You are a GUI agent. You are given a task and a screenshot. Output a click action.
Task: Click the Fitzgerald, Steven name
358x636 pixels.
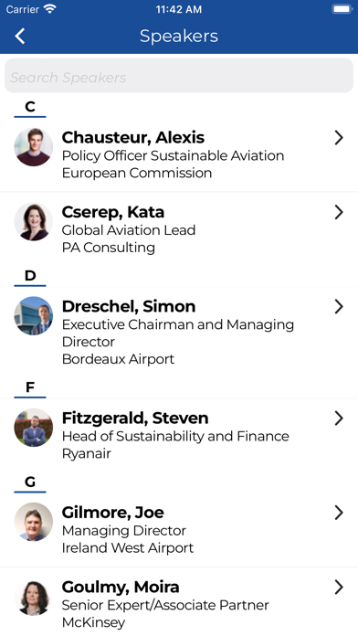(135, 419)
